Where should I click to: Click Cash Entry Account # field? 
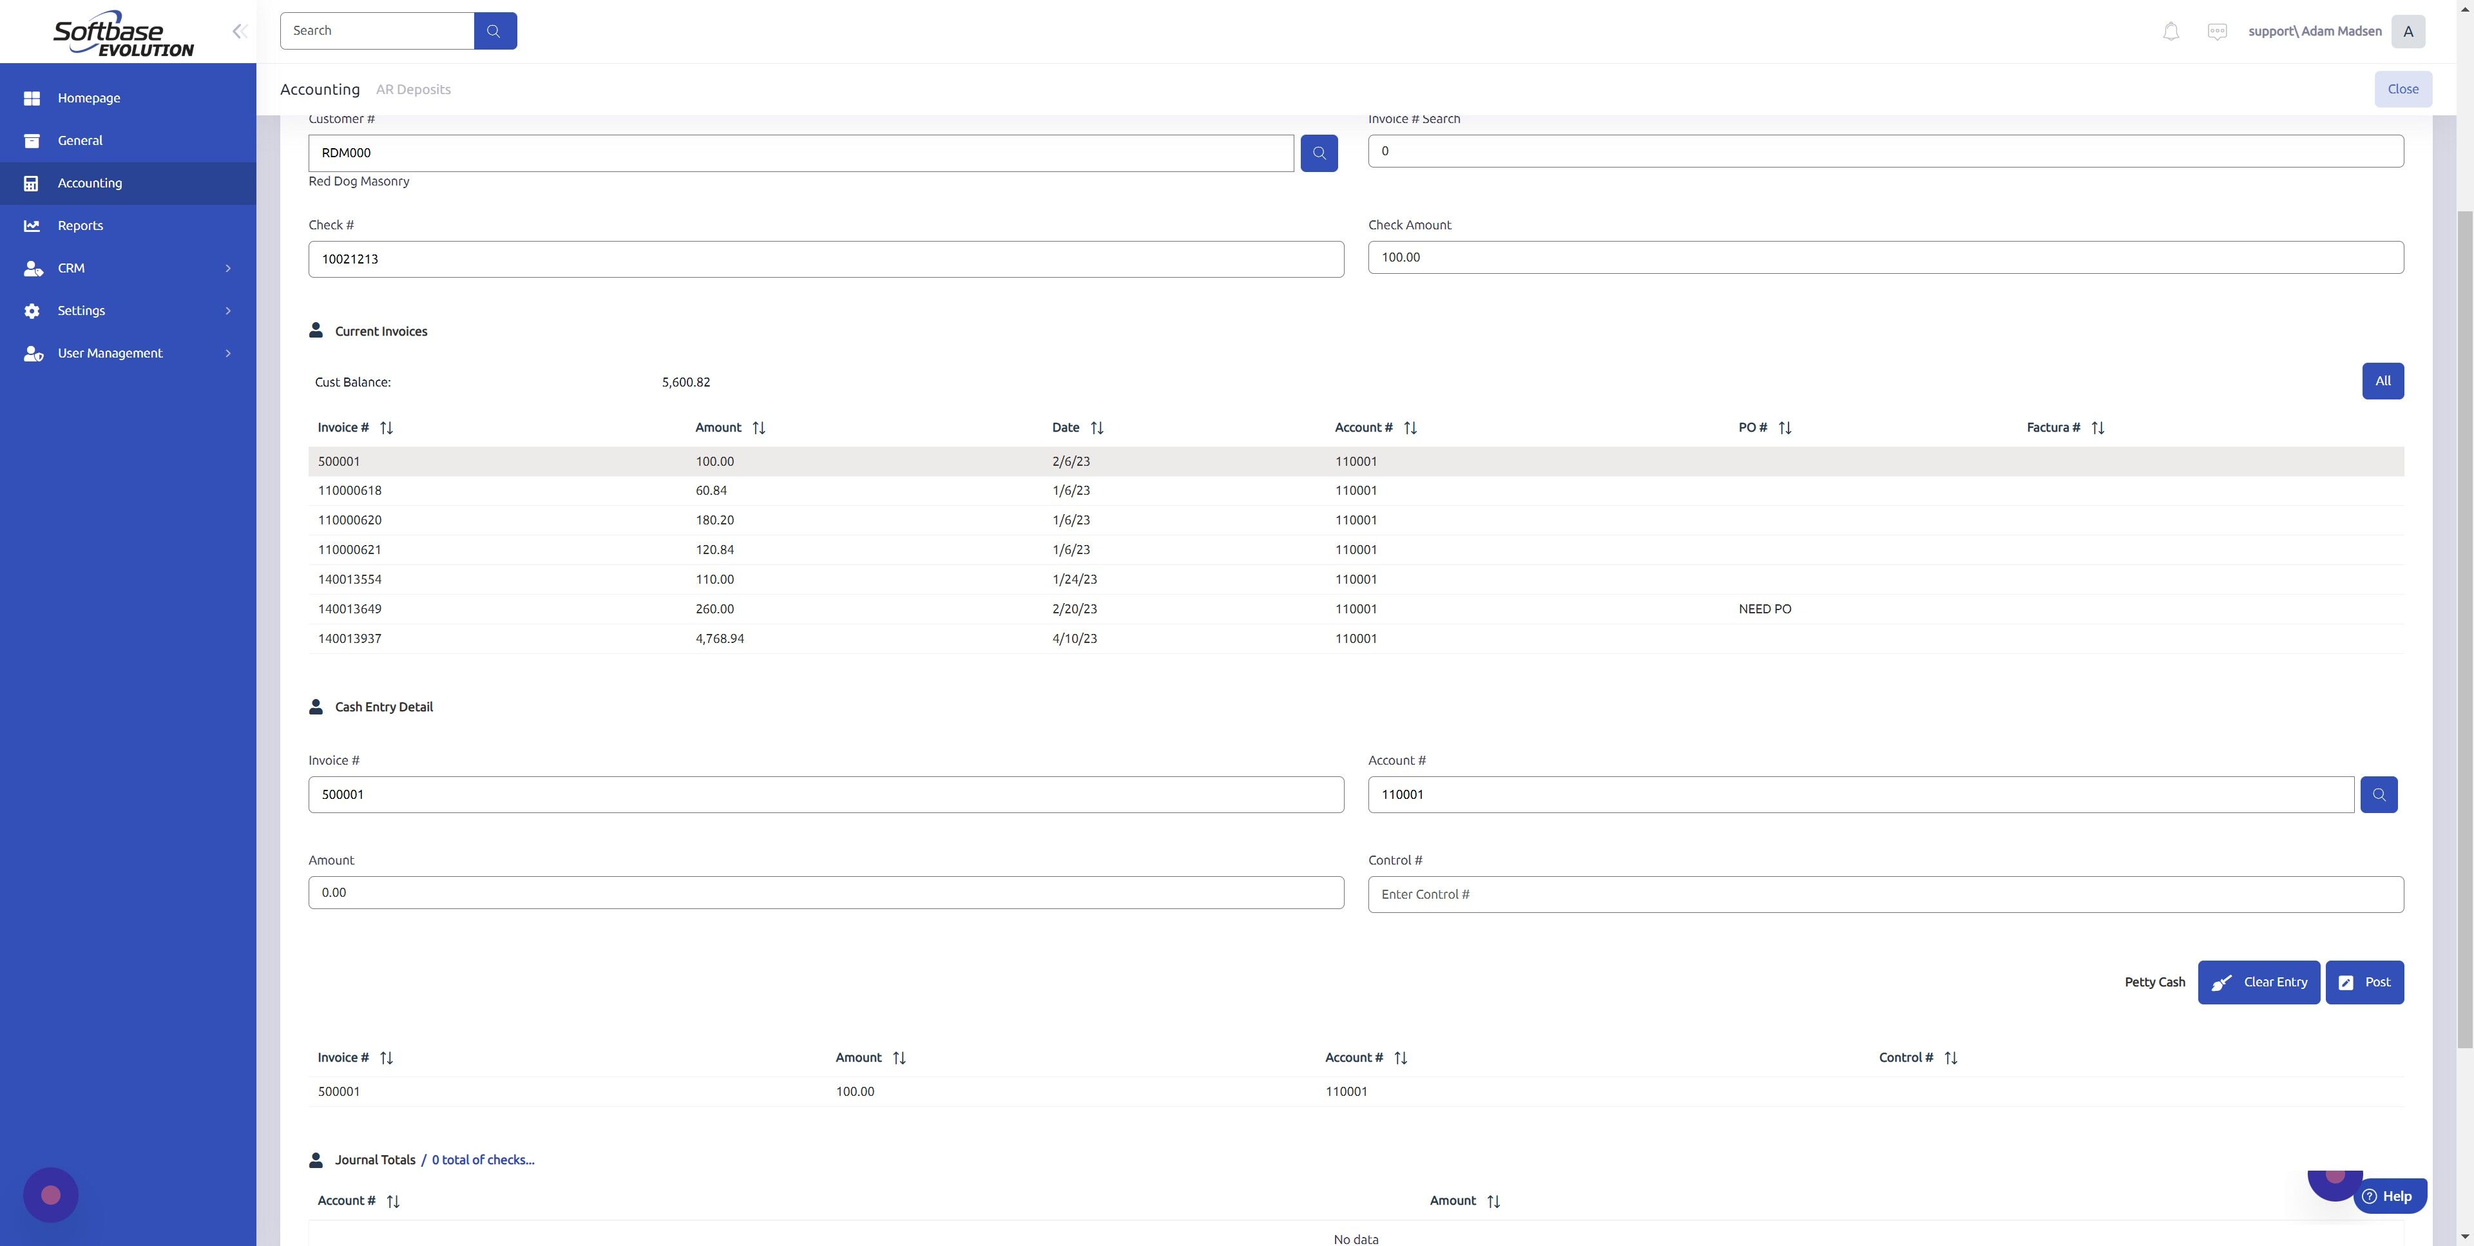(x=1861, y=794)
